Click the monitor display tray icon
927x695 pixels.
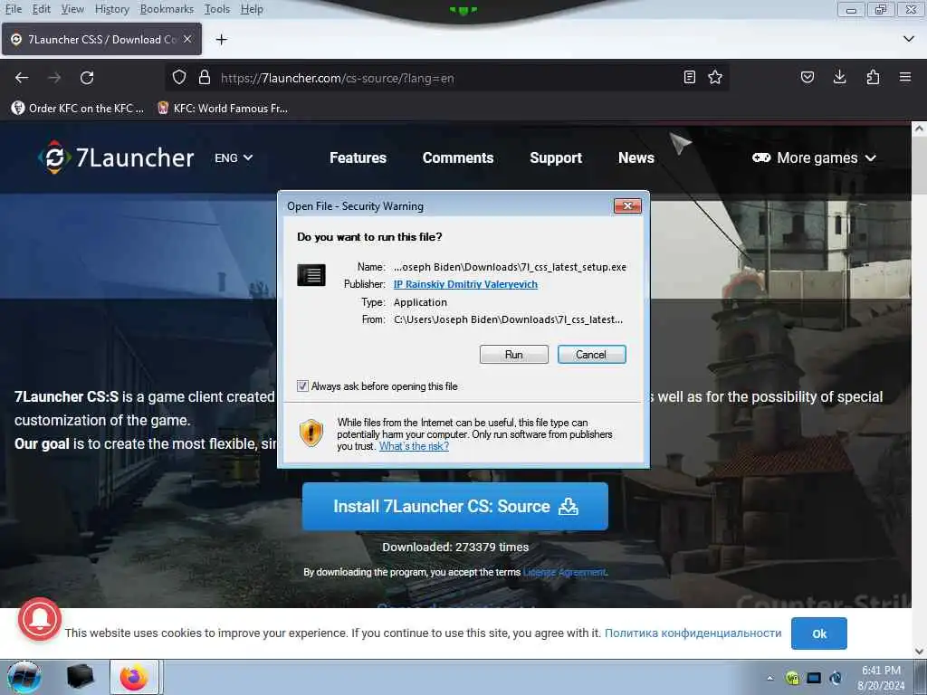814,678
